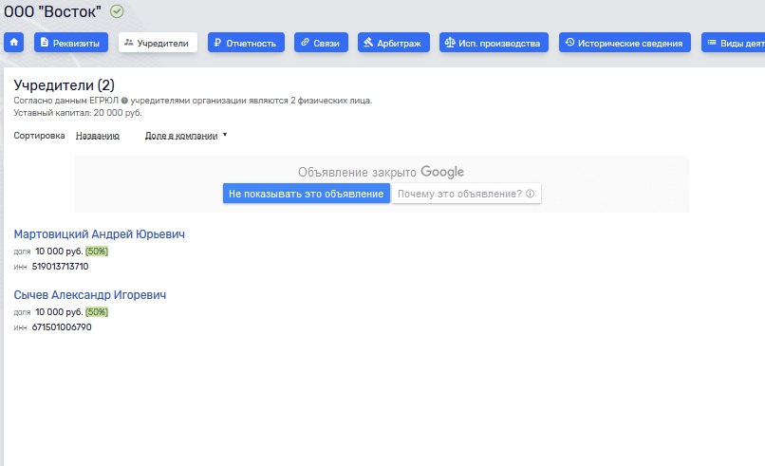
Task: Open the Реквизиты tab
Action: click(x=71, y=43)
